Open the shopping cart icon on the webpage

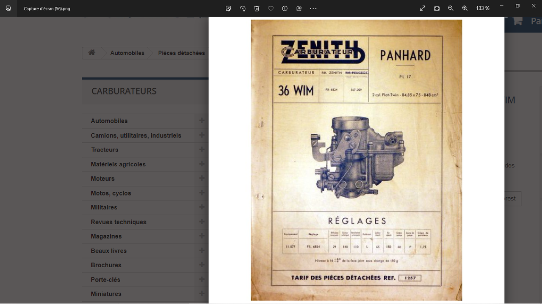pyautogui.click(x=517, y=21)
